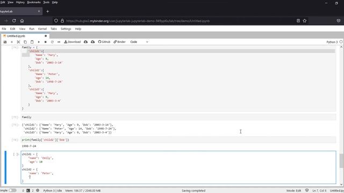
Task: Click the Python 3 kernel name
Action: (x=332, y=42)
